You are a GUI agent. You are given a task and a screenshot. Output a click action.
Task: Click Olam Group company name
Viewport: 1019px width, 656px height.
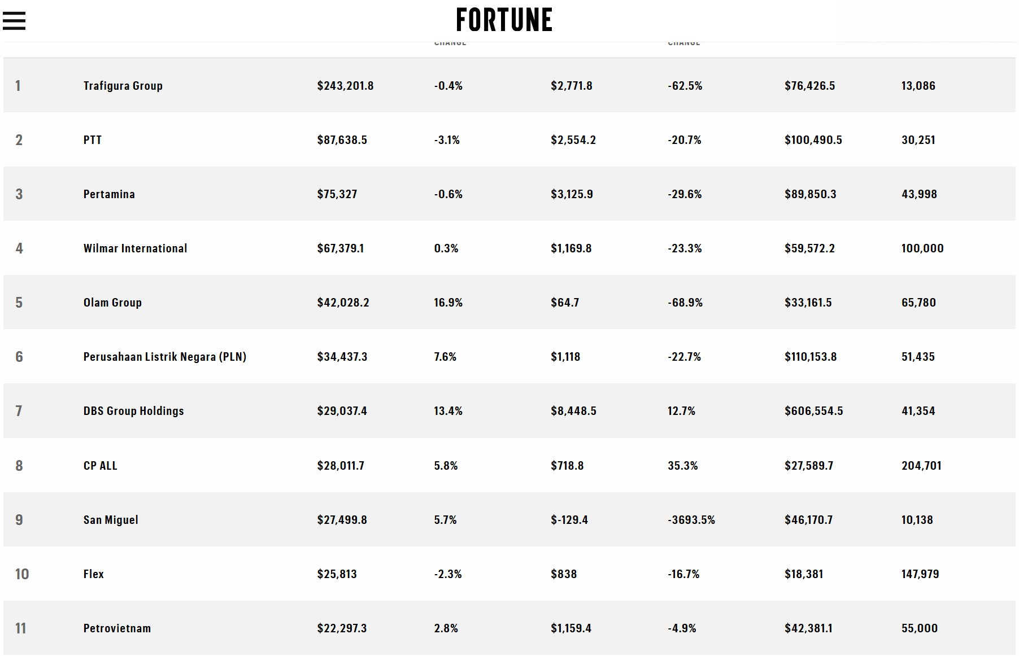pyautogui.click(x=112, y=303)
